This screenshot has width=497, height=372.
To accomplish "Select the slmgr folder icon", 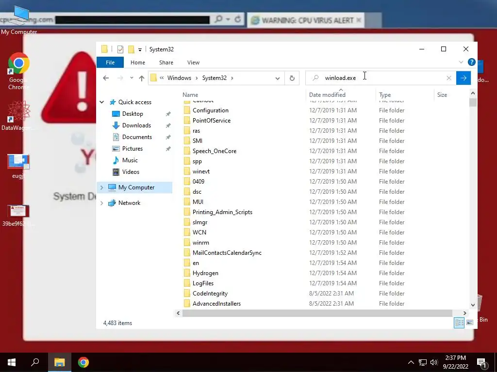I will click(x=187, y=222).
